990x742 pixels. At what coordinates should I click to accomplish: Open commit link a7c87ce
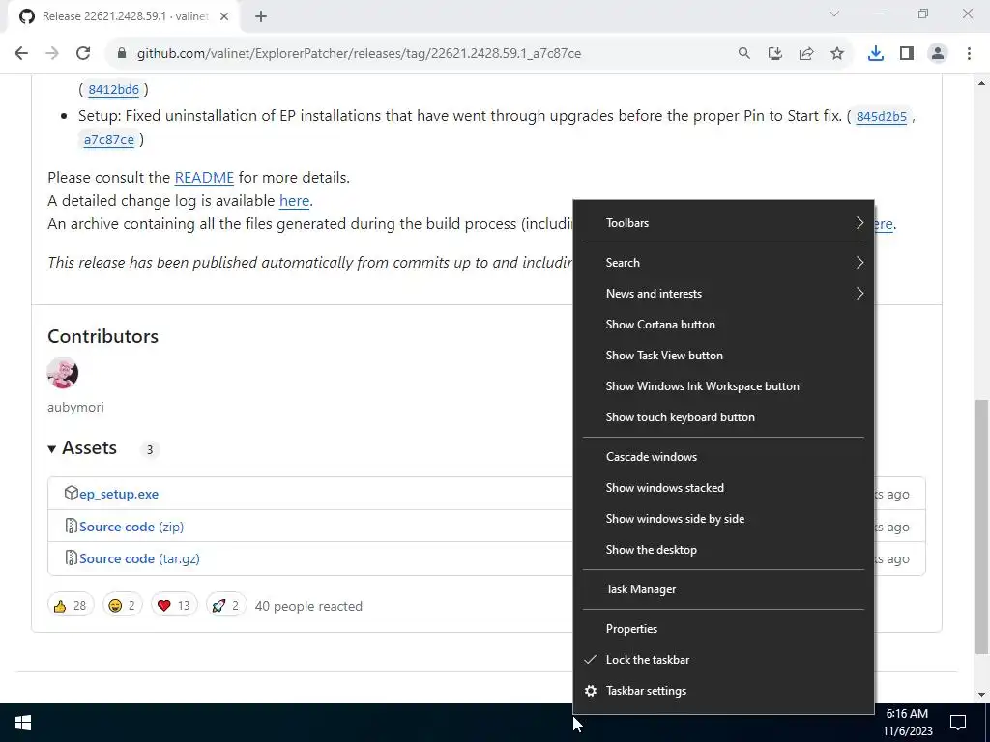pyautogui.click(x=108, y=139)
